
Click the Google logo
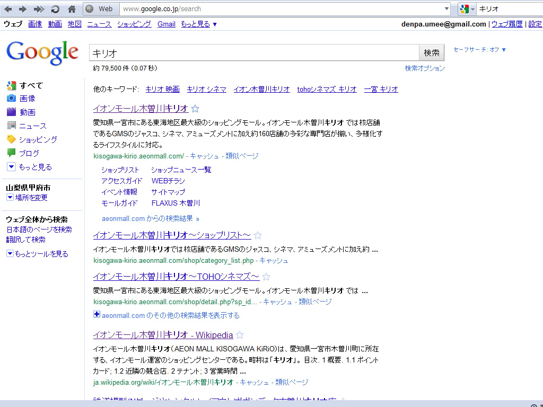[42, 53]
